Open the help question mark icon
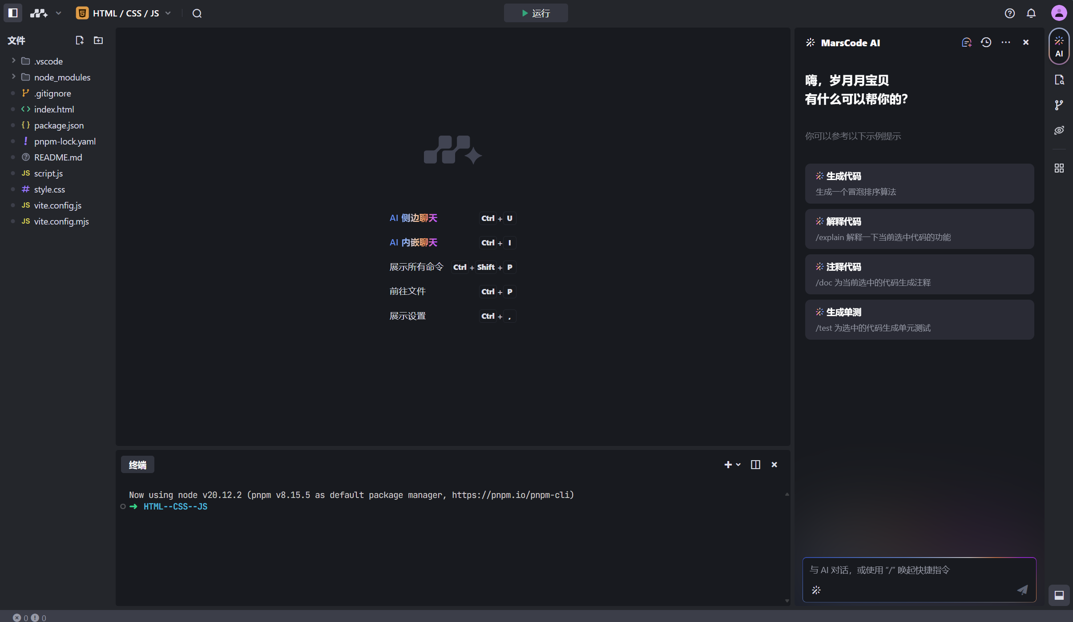Screen dimensions: 1073x622 coord(1010,13)
